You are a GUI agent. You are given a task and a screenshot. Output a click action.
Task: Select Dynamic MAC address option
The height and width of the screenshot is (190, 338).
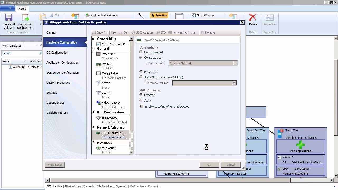click(141, 95)
